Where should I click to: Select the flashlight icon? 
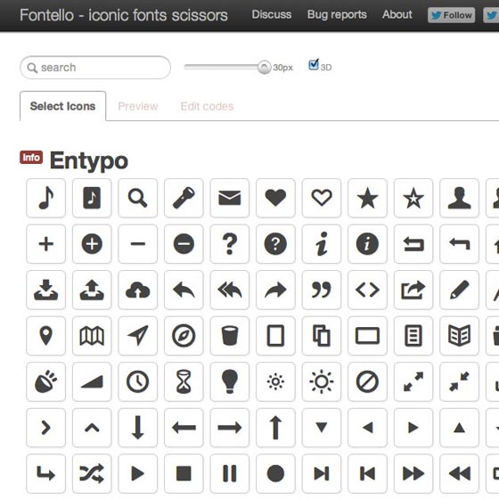point(184,198)
